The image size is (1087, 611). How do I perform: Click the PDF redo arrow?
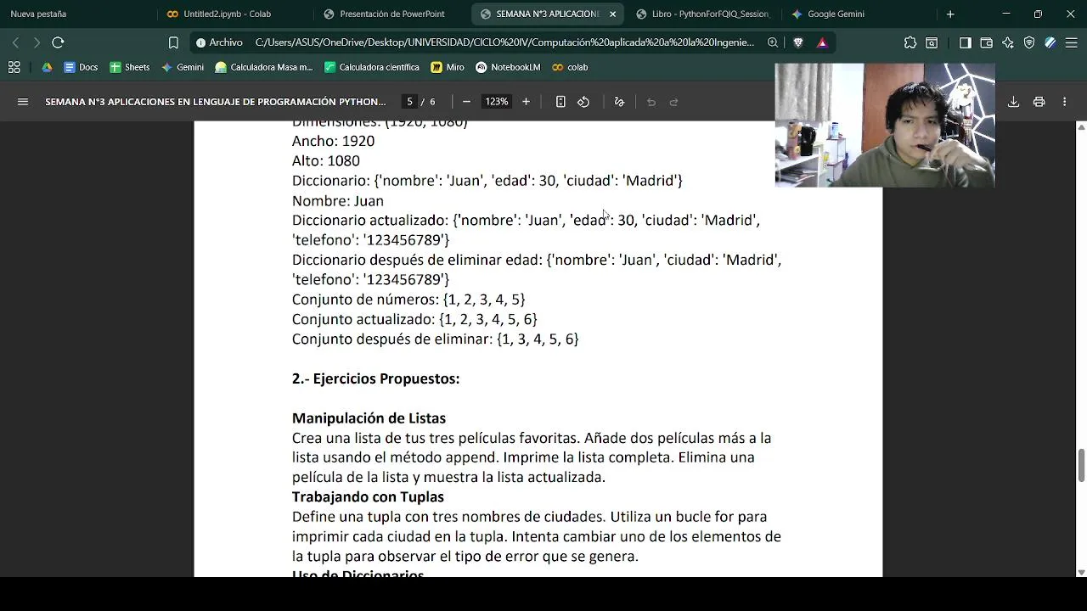[x=673, y=102]
